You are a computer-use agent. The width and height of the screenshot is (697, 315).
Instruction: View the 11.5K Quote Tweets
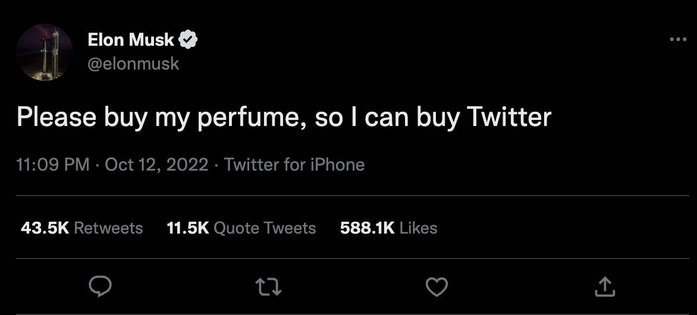click(241, 228)
